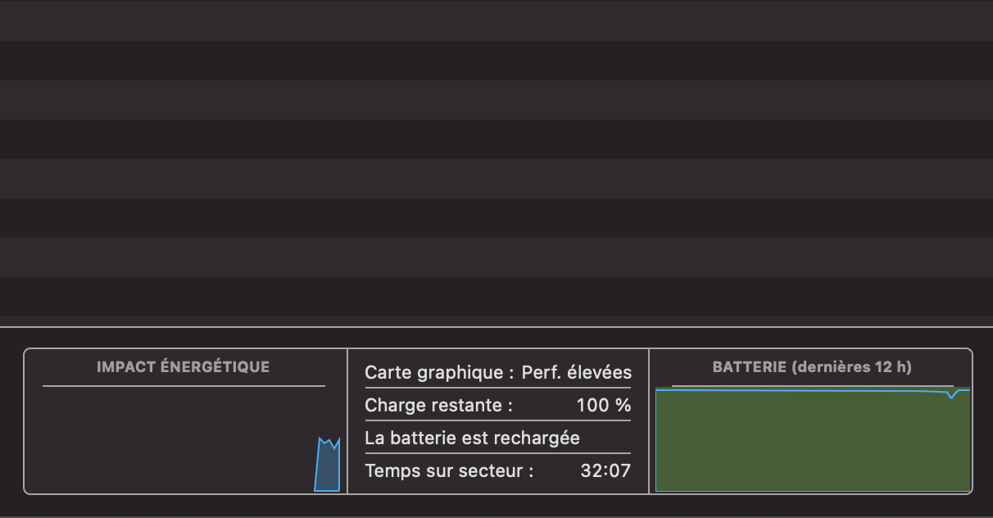Click the dip in the battery level line
This screenshot has height=518, width=993.
tap(952, 396)
